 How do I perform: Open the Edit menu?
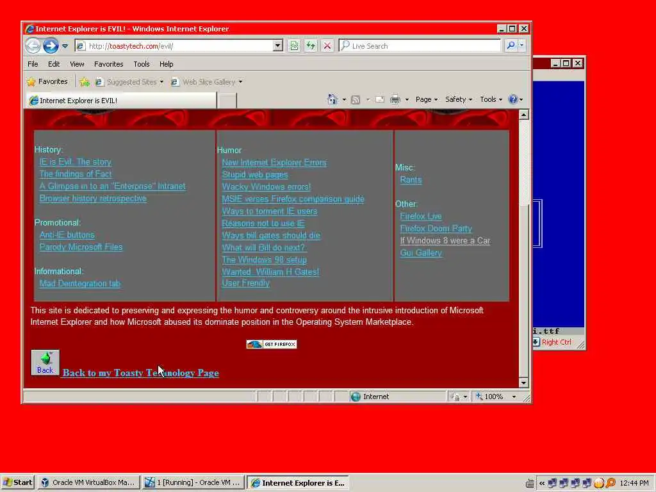[x=54, y=64]
